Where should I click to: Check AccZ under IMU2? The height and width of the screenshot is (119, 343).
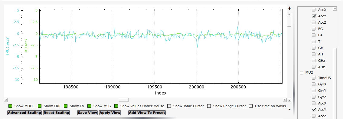[314, 116]
